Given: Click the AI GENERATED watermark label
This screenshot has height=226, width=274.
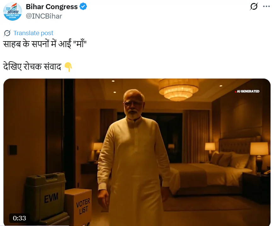Looking at the screenshot, I should (248, 91).
